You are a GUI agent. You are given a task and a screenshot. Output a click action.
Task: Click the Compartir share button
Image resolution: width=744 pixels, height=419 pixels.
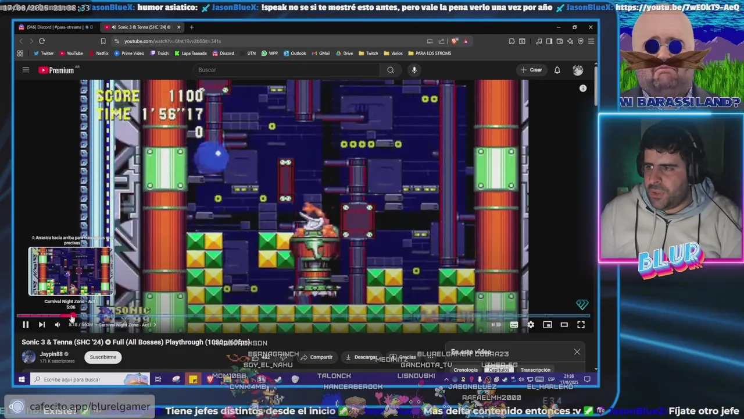coord(317,357)
